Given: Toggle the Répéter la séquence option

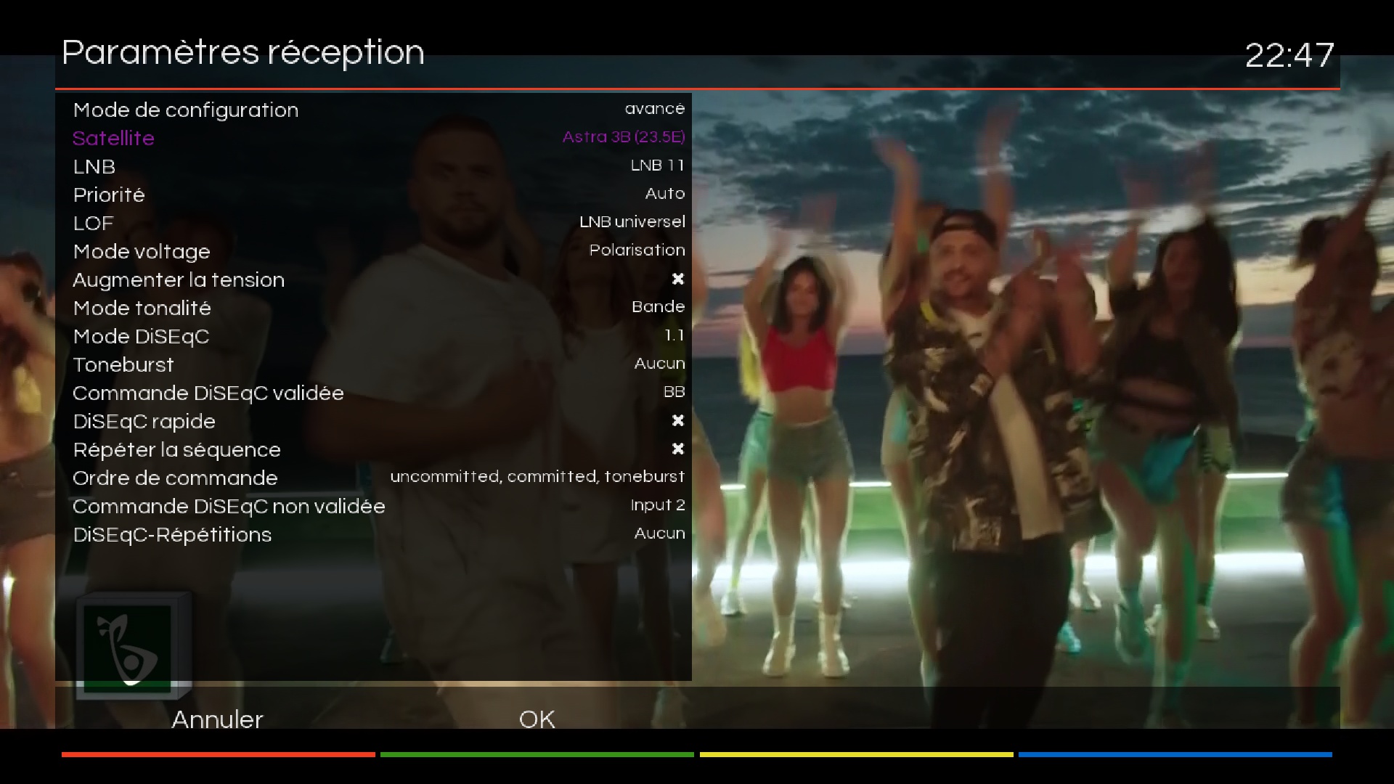Looking at the screenshot, I should coord(677,449).
